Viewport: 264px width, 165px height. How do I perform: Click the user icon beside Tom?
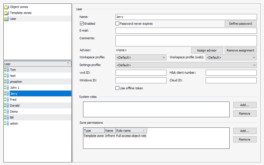(x=7, y=70)
